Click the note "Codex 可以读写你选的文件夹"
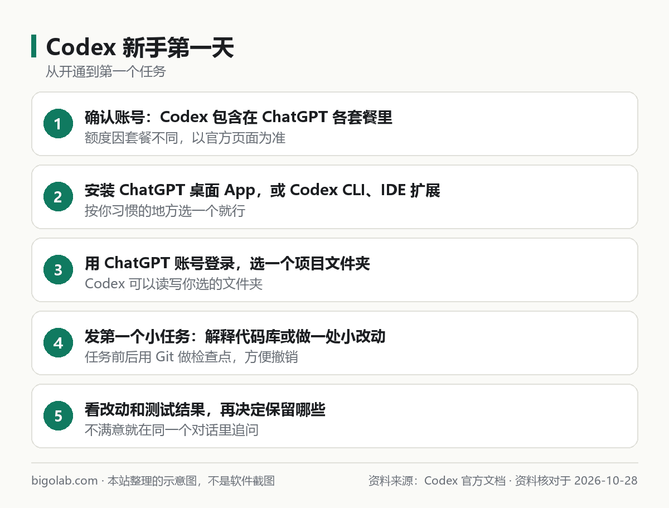Viewport: 669px width, 508px height. [173, 284]
